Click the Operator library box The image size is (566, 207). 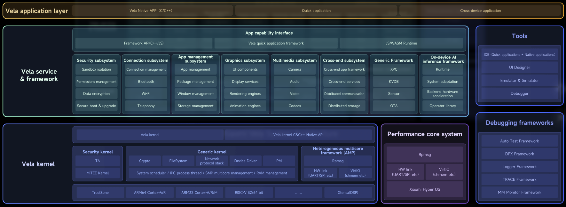(443, 106)
